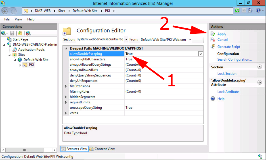266x160 pixels.
Task: Select the denyQueryStringSequences row
Action: click(x=136, y=75)
